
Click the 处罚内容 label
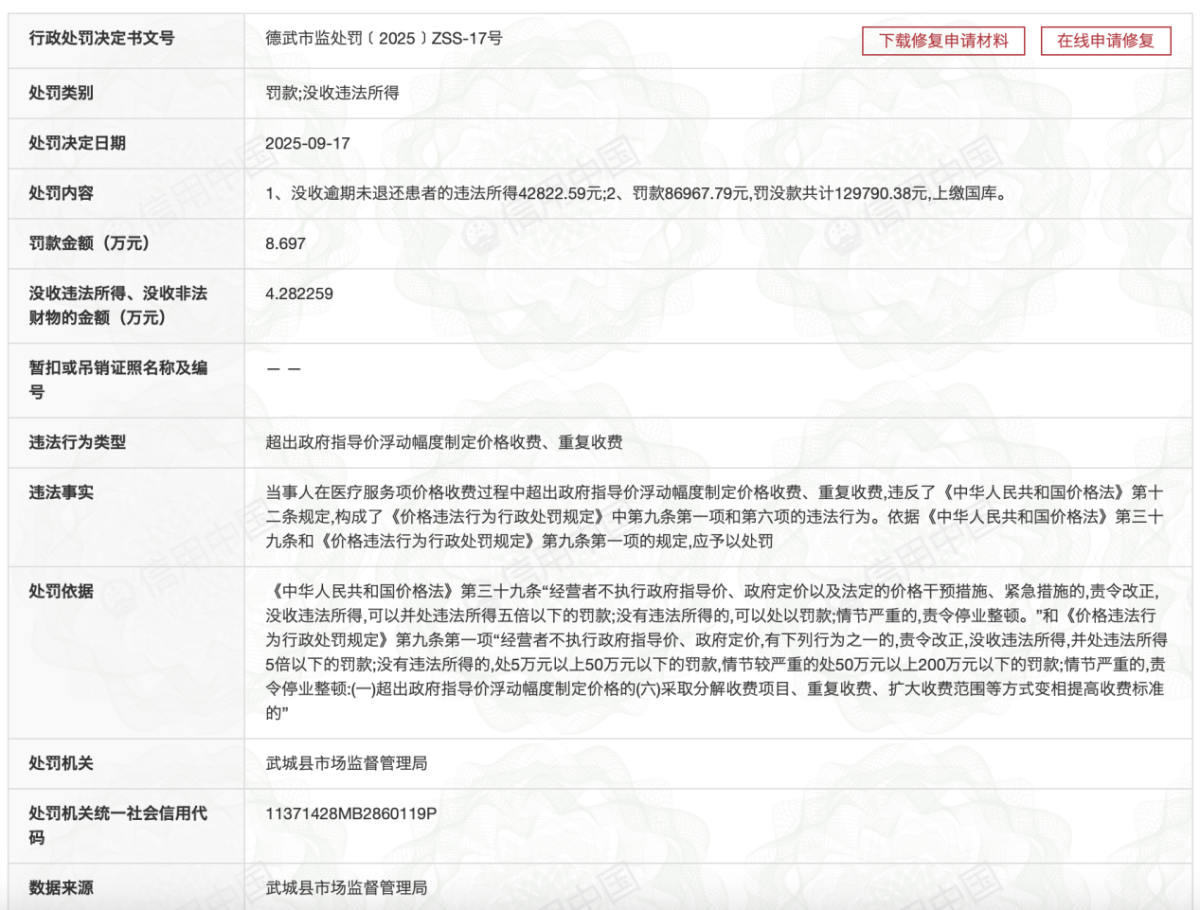pos(61,193)
